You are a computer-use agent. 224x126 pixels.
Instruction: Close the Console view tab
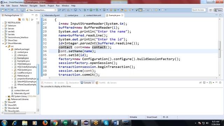[x=93, y=83]
